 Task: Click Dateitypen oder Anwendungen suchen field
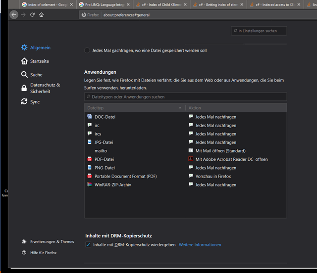point(185,97)
